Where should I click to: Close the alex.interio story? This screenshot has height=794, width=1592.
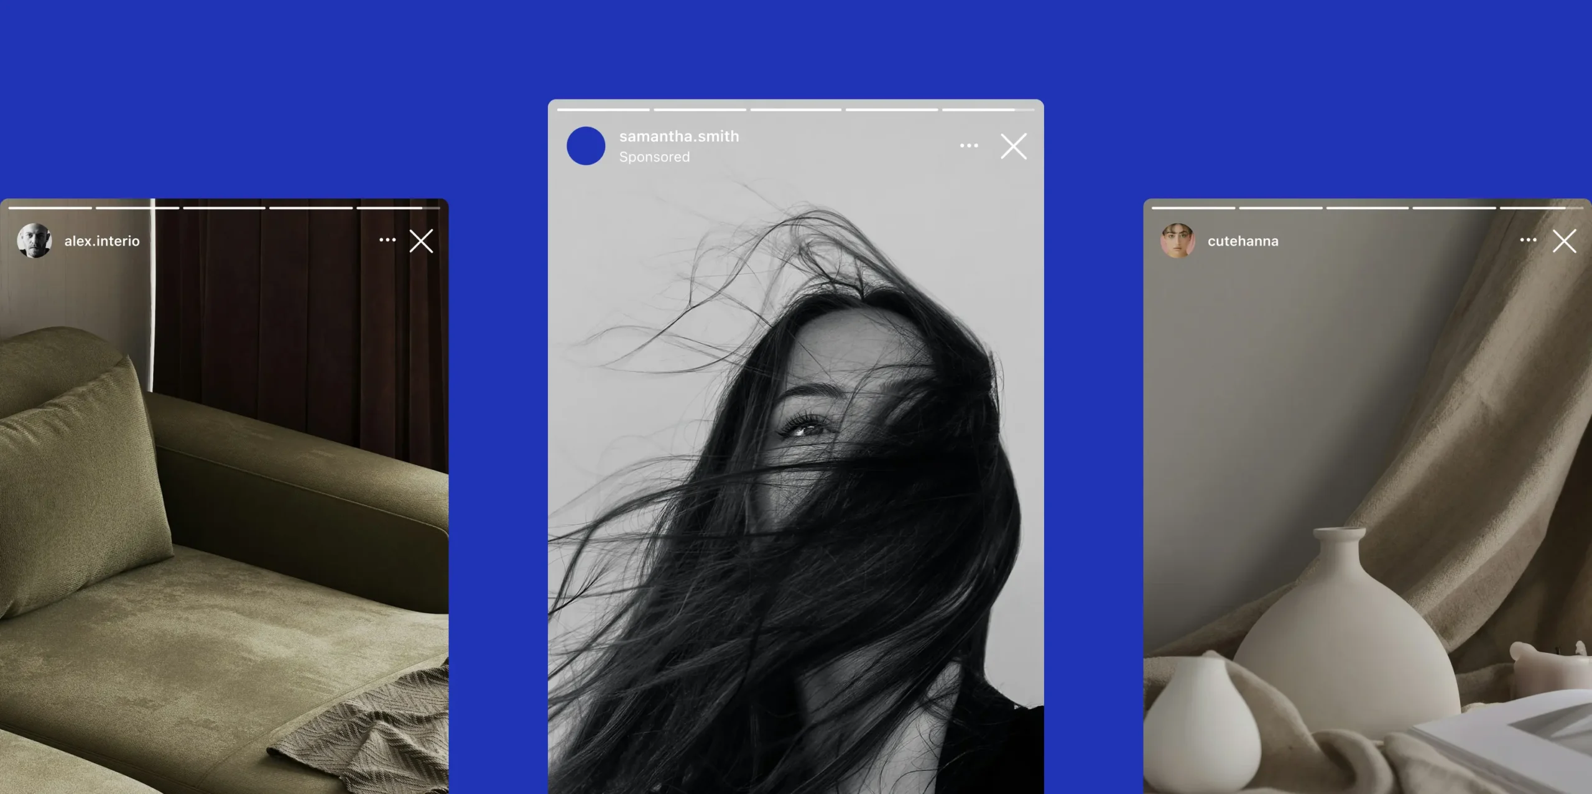(x=421, y=241)
